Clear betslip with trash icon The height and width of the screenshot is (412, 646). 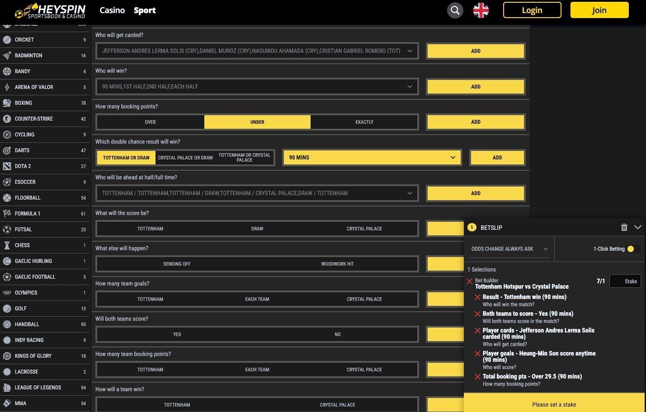(x=624, y=227)
